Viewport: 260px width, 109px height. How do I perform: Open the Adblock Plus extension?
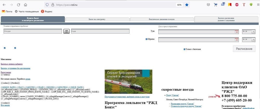(x=237, y=5)
